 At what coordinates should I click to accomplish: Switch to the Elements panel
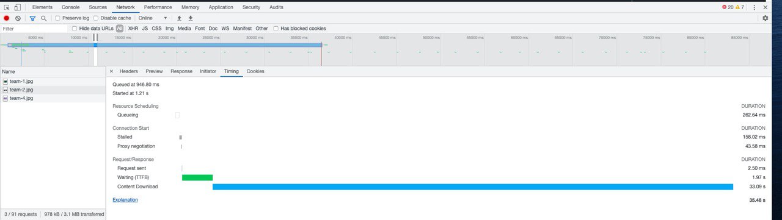point(42,7)
